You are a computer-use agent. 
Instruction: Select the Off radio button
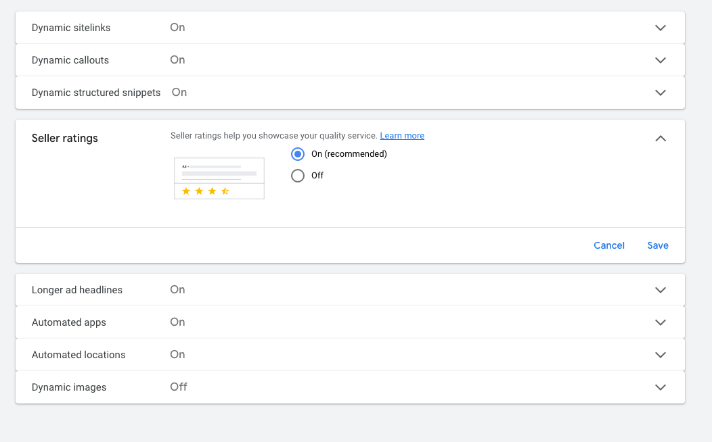tap(298, 176)
